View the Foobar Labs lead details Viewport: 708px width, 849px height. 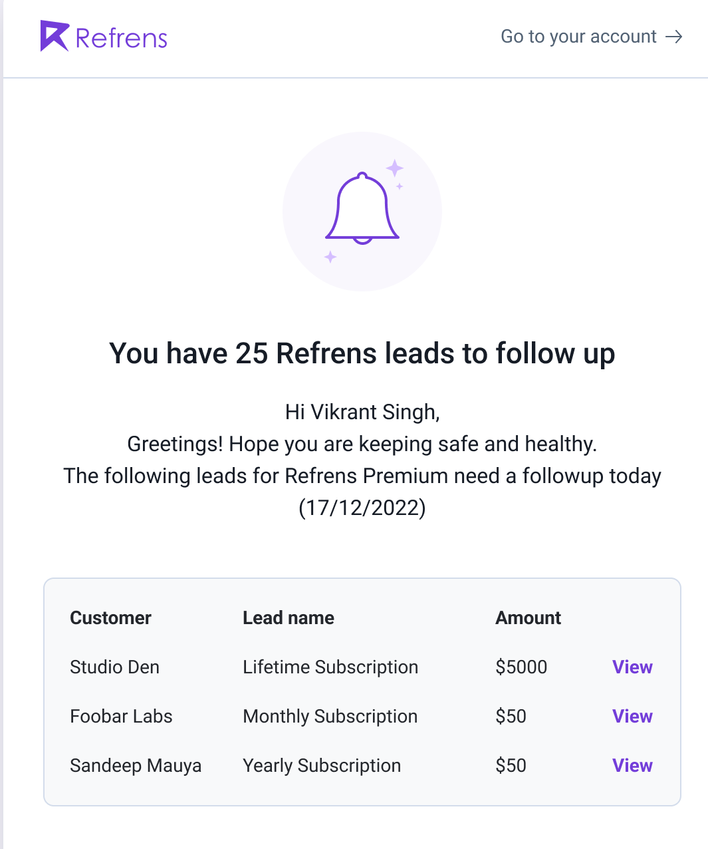click(x=632, y=716)
